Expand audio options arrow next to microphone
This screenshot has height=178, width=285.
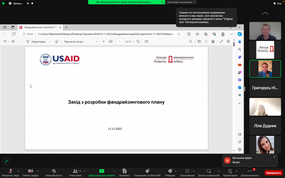click(x=18, y=171)
